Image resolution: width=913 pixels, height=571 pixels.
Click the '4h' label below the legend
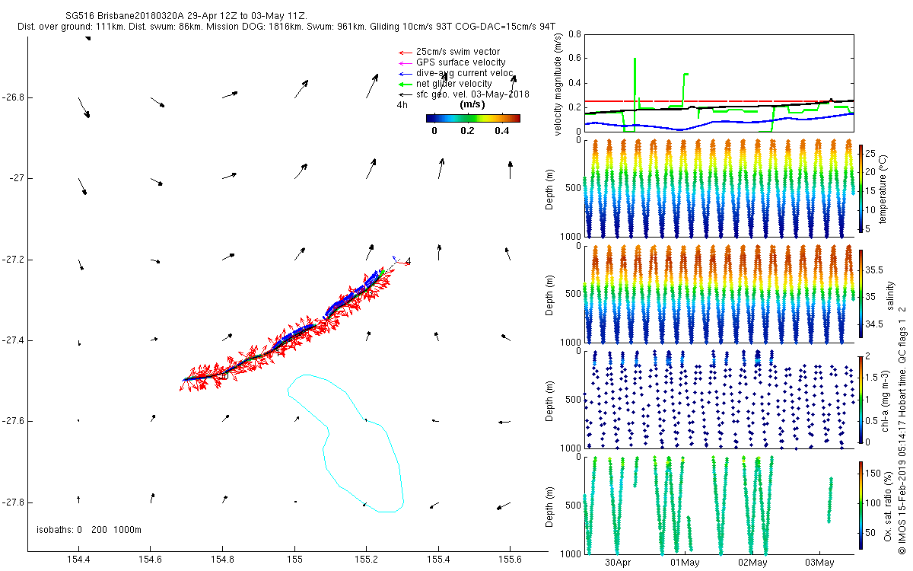coord(402,105)
